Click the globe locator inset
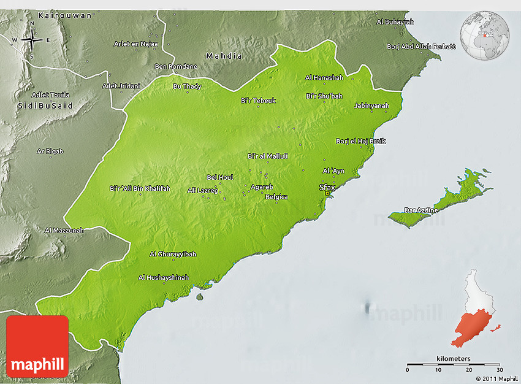This screenshot has height=384, width=521. pos(484,36)
